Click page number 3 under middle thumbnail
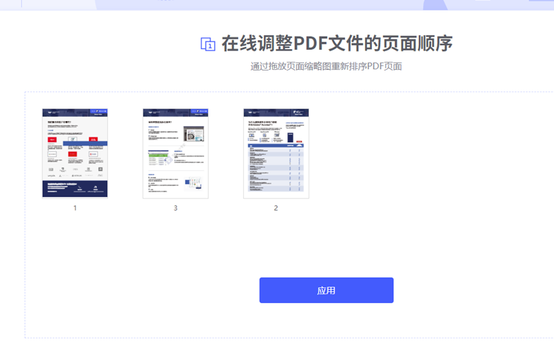Image resolution: width=554 pixels, height=346 pixels. pyautogui.click(x=175, y=208)
